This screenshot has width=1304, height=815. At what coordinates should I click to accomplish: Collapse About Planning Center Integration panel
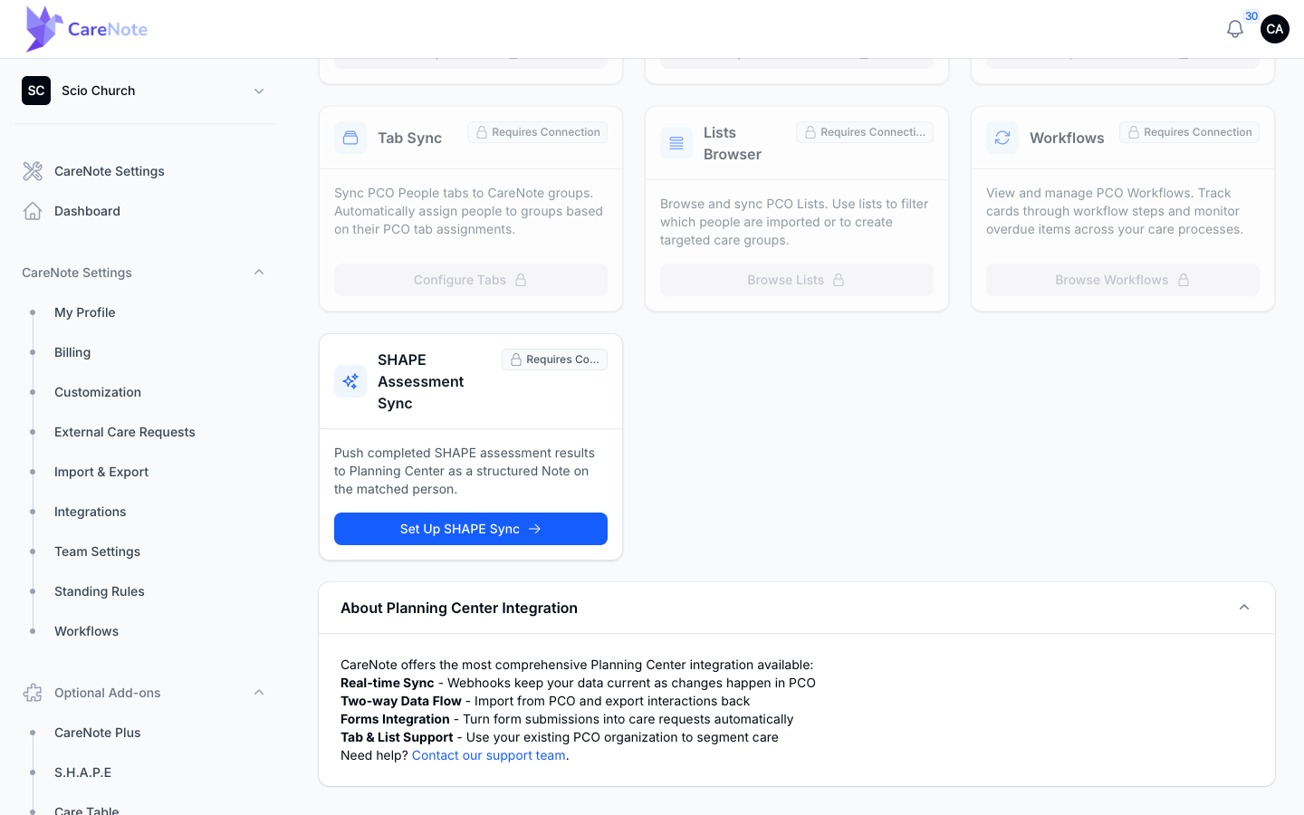[1244, 608]
